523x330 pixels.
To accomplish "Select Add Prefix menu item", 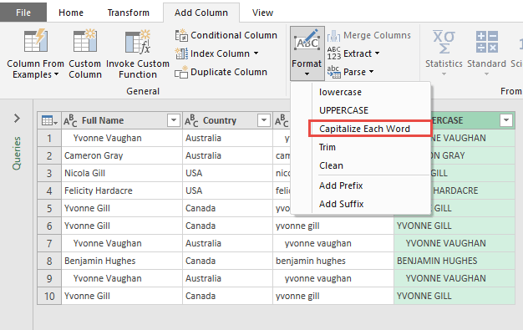I will tap(361, 185).
